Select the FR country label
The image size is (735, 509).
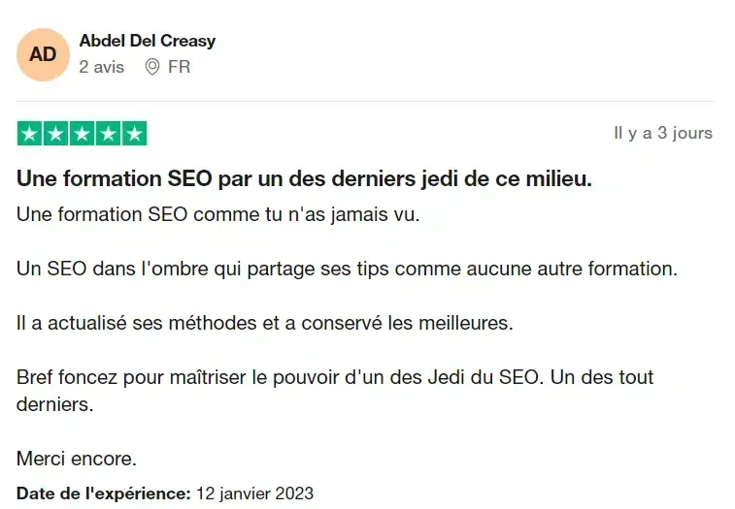coord(179,67)
